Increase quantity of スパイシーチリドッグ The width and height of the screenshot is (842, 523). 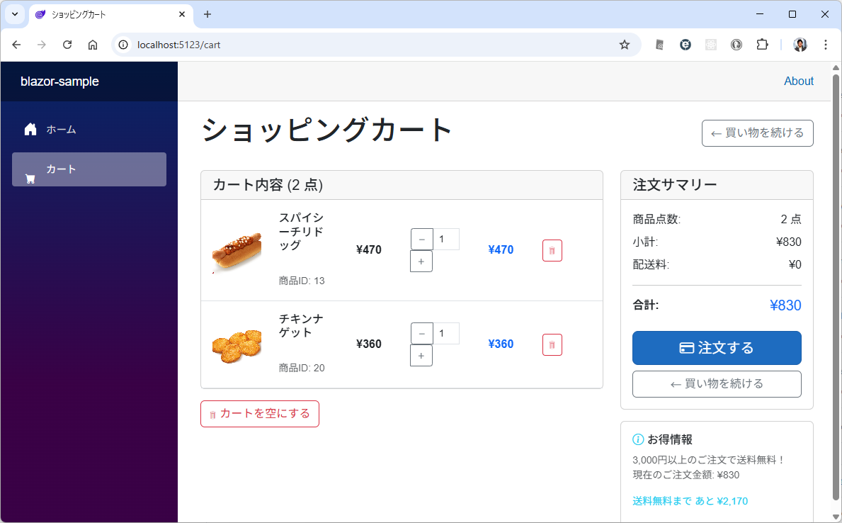tap(421, 261)
